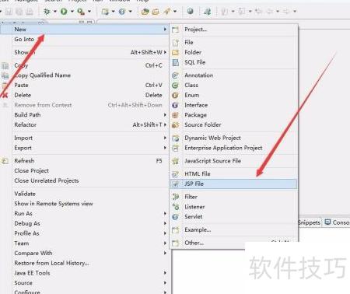Open the Console tab
Screen dimensions: 350x294
tap(337, 222)
